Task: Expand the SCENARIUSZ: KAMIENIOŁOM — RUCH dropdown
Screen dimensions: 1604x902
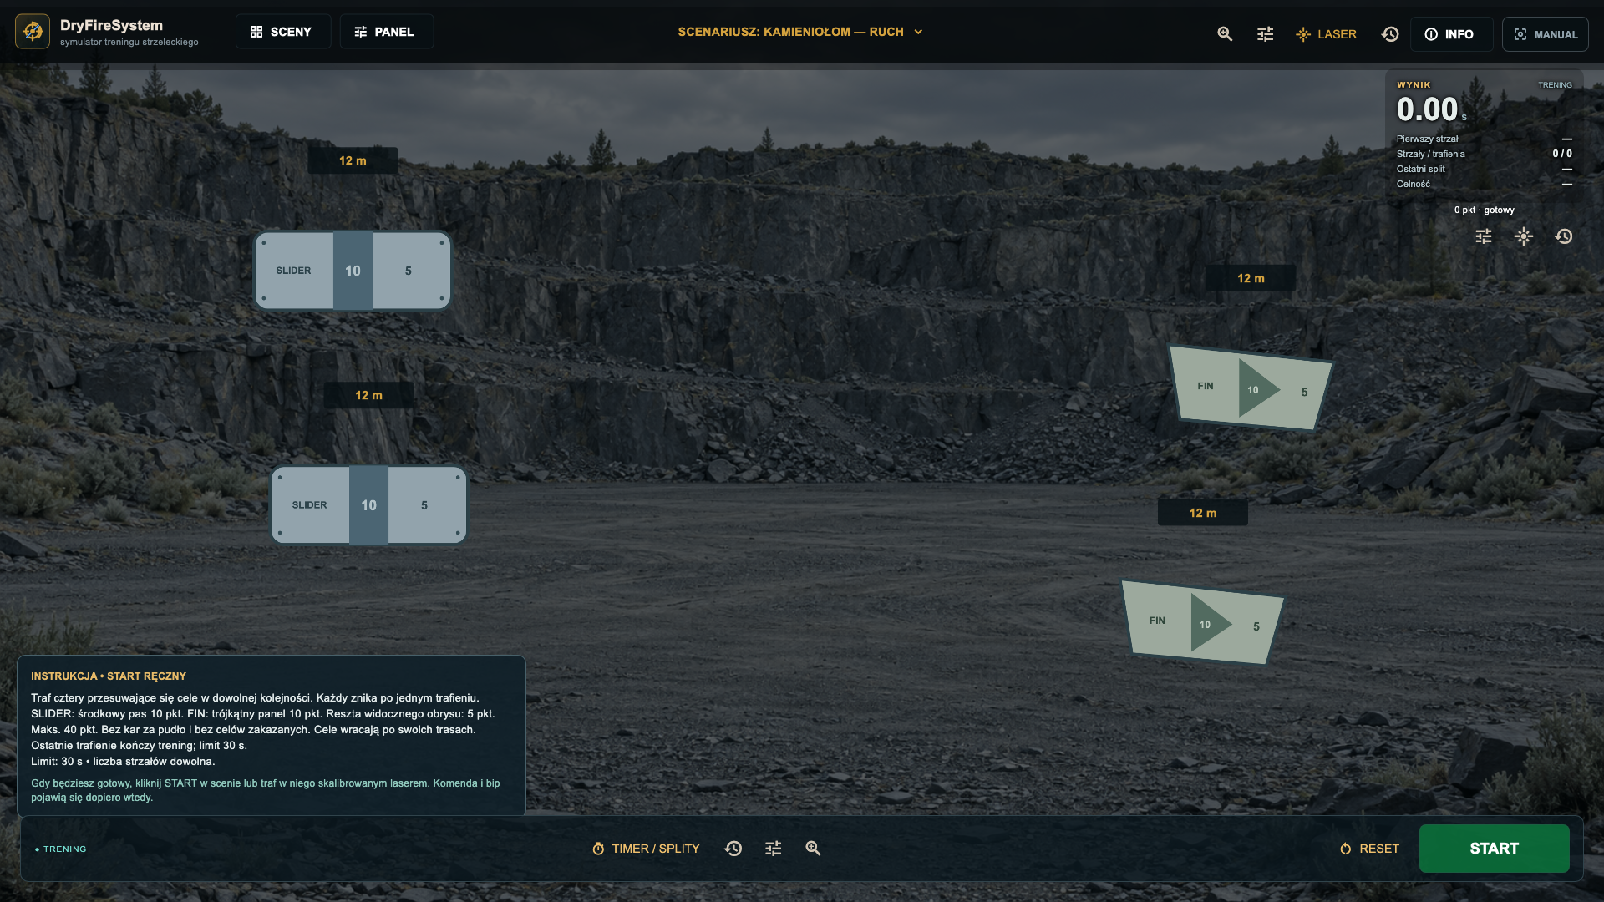Action: (800, 32)
